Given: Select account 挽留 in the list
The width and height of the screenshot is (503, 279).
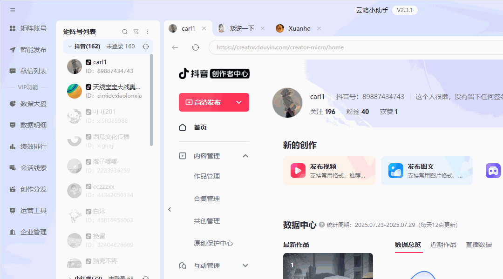Looking at the screenshot, I should [107, 240].
